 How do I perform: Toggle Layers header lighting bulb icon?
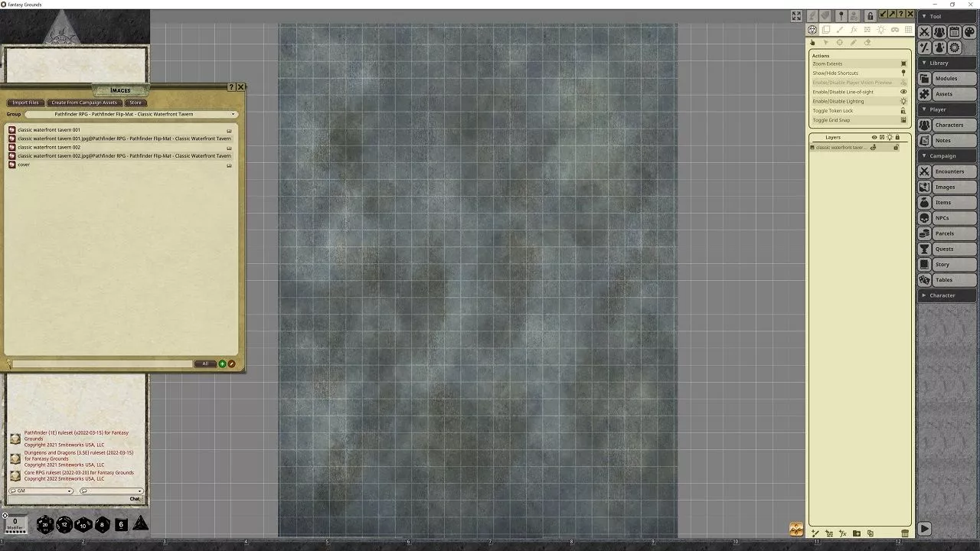[x=890, y=138]
